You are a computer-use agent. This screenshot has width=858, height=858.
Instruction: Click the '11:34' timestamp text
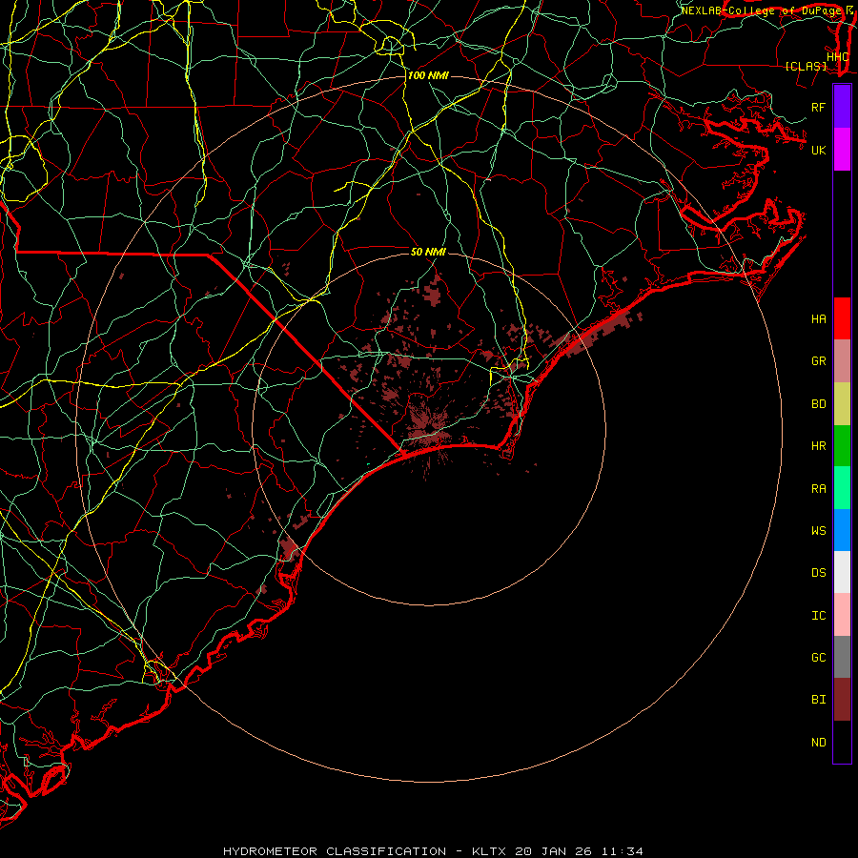(x=622, y=851)
